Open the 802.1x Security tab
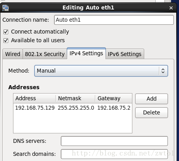 pos(45,54)
